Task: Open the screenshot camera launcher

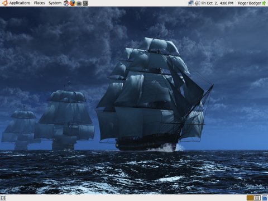Action: coord(79,3)
